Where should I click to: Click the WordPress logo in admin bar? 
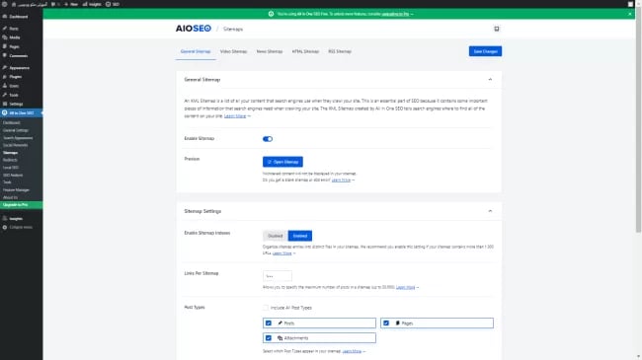coord(5,4)
